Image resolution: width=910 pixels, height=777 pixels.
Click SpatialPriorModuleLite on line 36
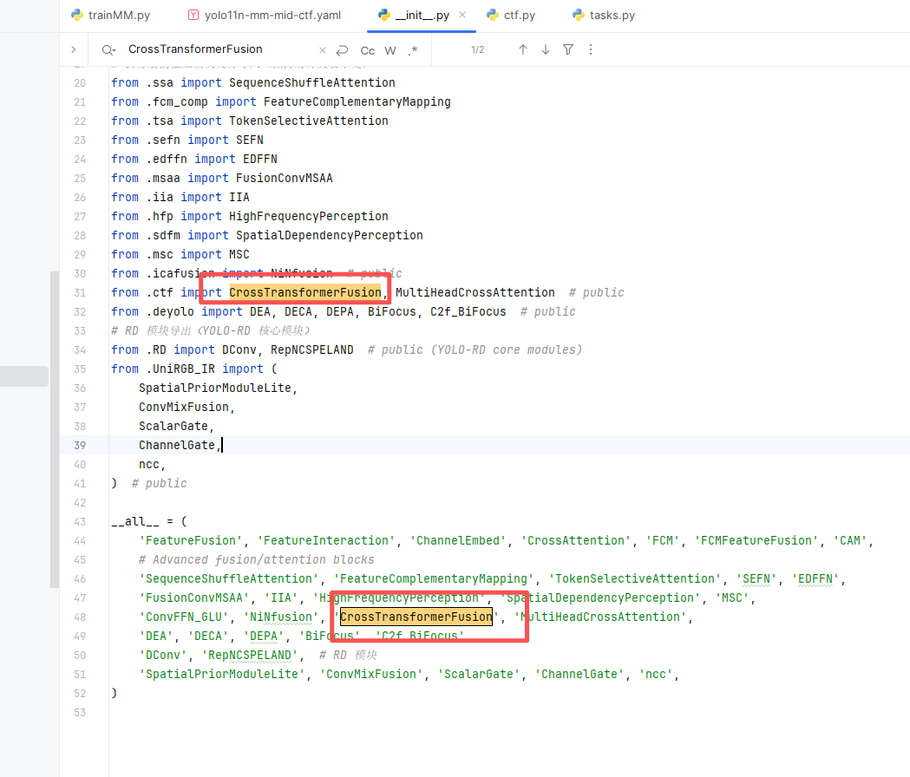click(x=215, y=388)
